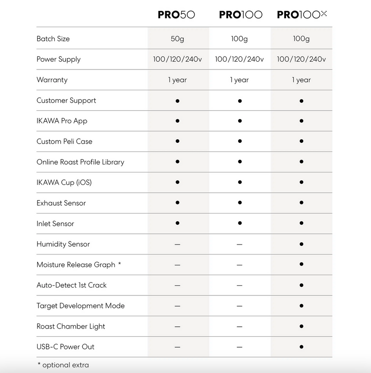This screenshot has height=373, width=371.
Task: Click the 50g batch size value
Action: tap(177, 39)
